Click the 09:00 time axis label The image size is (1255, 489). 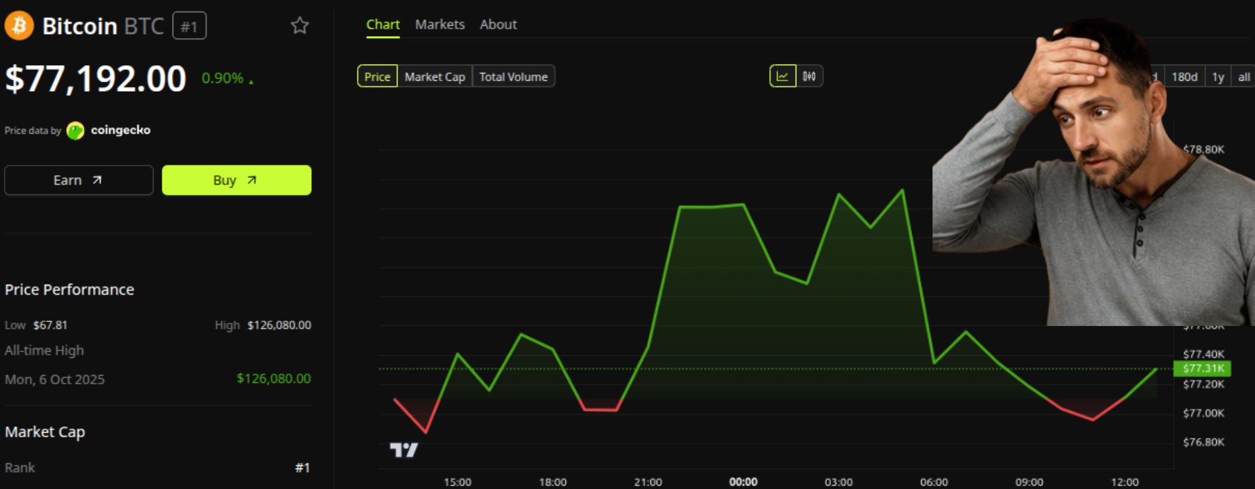1029,482
